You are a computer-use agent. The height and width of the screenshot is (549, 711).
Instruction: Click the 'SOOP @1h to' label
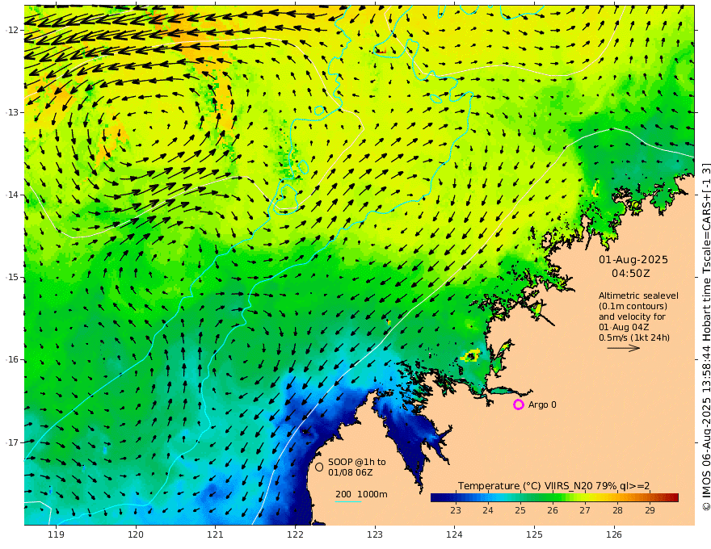[357, 462]
